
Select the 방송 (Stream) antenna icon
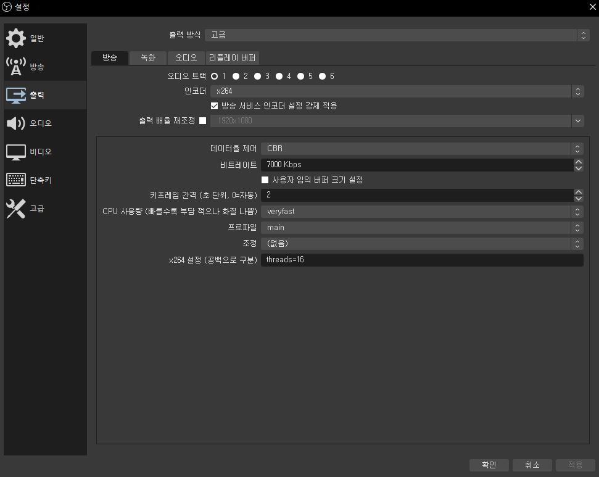pos(15,67)
